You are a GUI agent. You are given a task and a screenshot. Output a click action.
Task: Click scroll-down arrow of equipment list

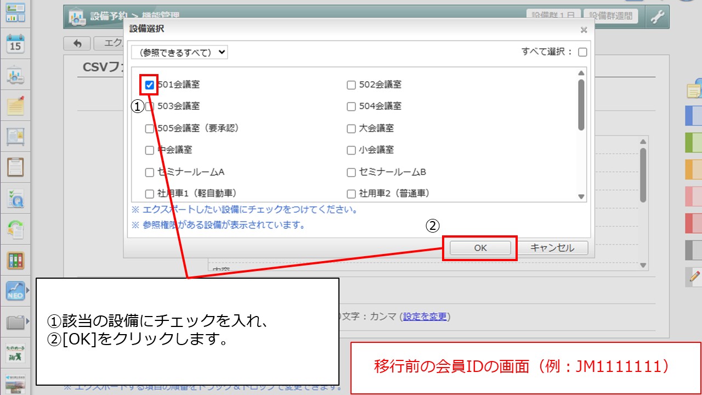coord(581,196)
